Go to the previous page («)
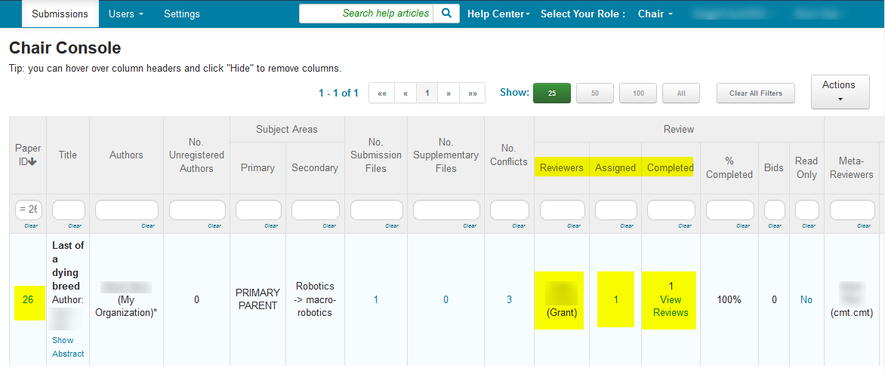The height and width of the screenshot is (374, 885). (x=405, y=93)
